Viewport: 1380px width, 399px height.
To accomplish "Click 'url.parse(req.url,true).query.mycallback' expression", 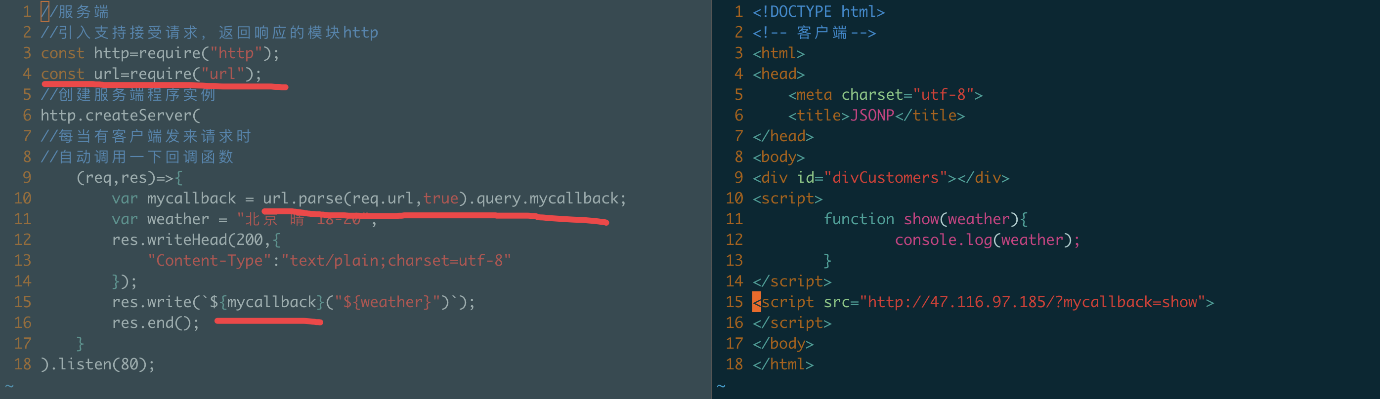I will [440, 199].
